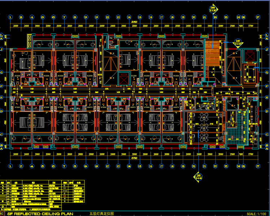Click the red RC circle symbol
Image resolution: width=270 pixels, height=216 pixels.
point(2,214)
